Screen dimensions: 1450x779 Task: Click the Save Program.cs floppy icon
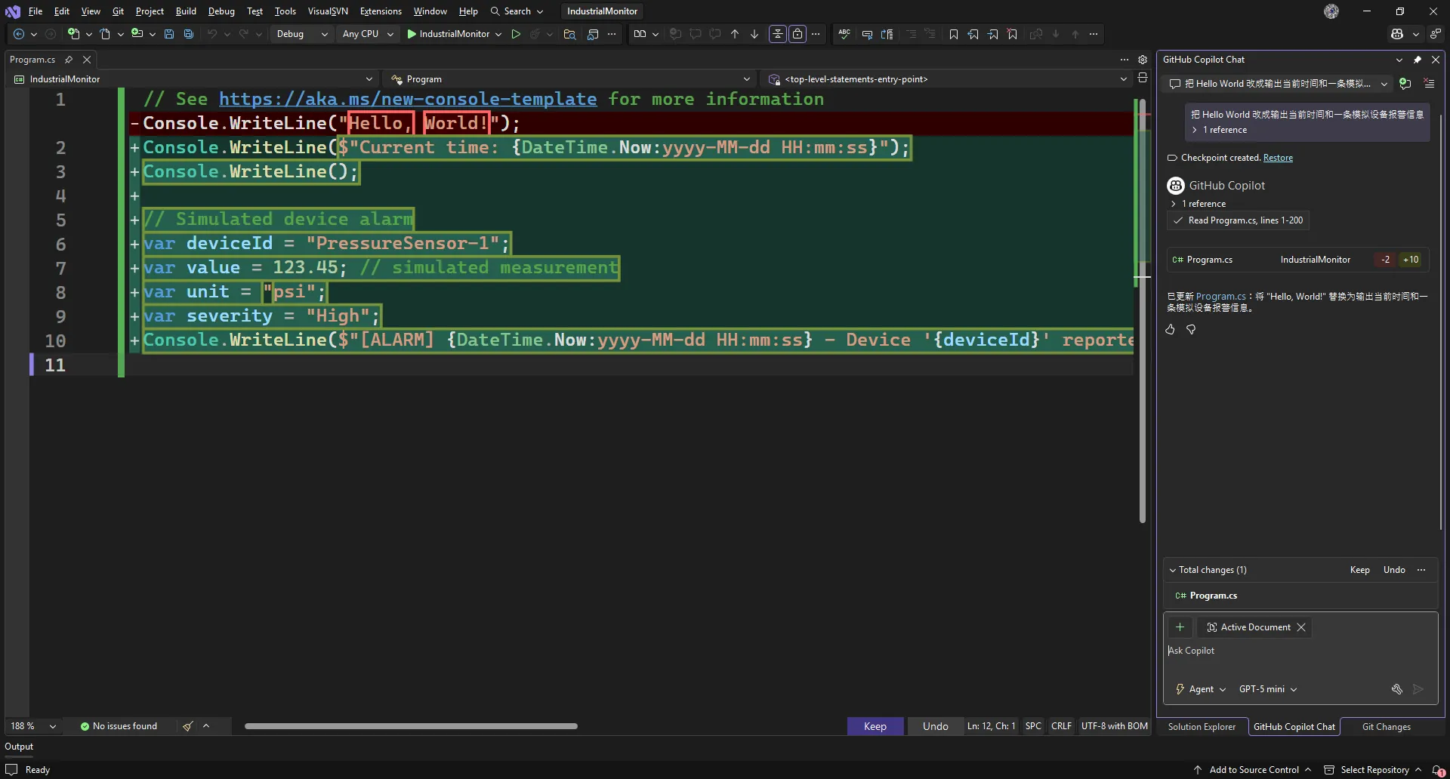tap(169, 34)
